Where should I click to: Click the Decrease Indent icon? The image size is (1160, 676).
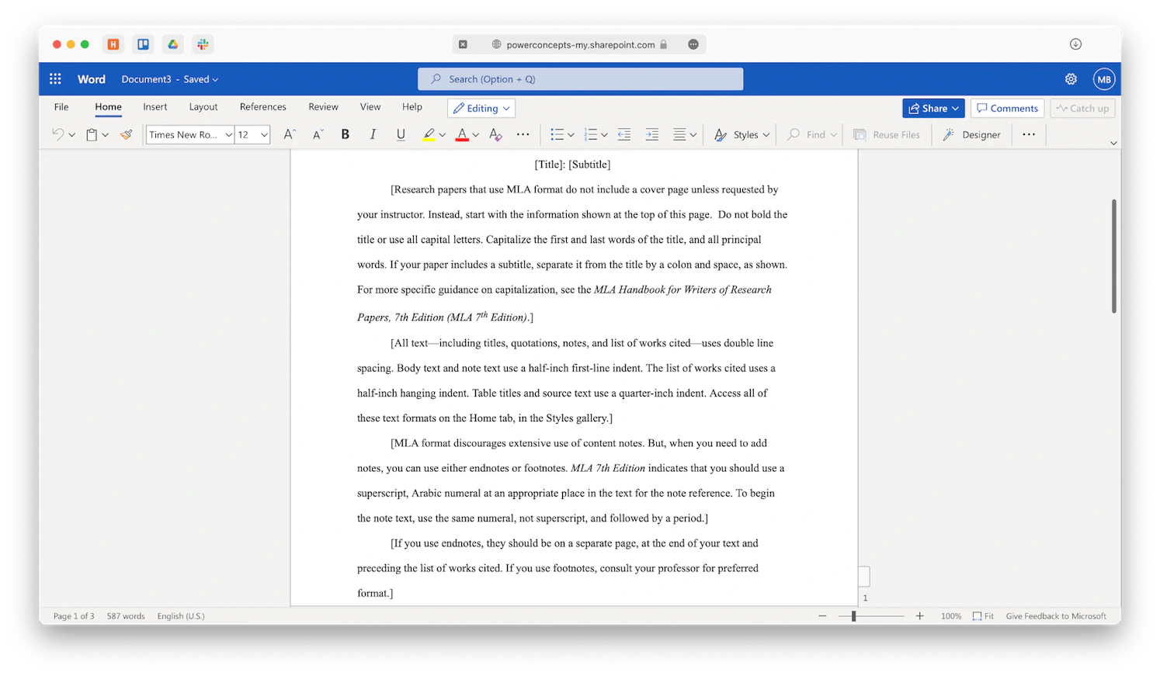click(623, 134)
